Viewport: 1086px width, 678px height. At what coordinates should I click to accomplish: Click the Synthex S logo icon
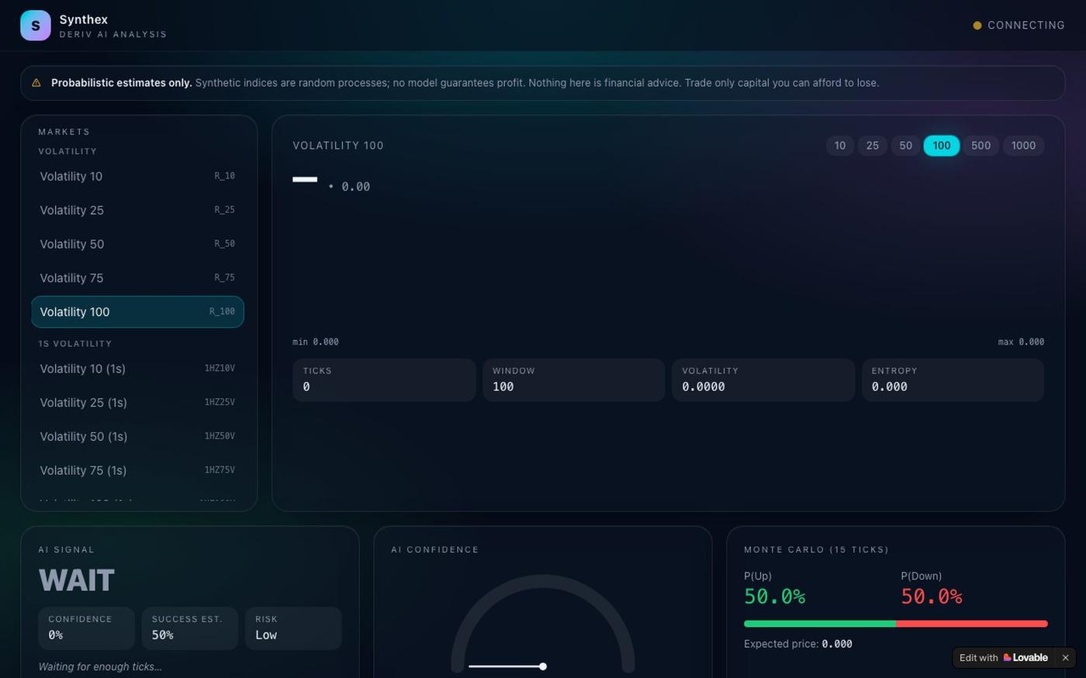(36, 26)
